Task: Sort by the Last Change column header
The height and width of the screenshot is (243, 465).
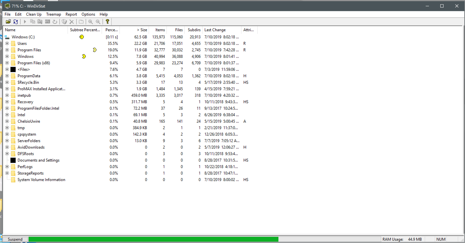Action: point(222,30)
